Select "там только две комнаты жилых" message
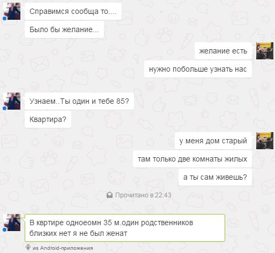Viewport: 275px width, 253px height. pos(192,159)
